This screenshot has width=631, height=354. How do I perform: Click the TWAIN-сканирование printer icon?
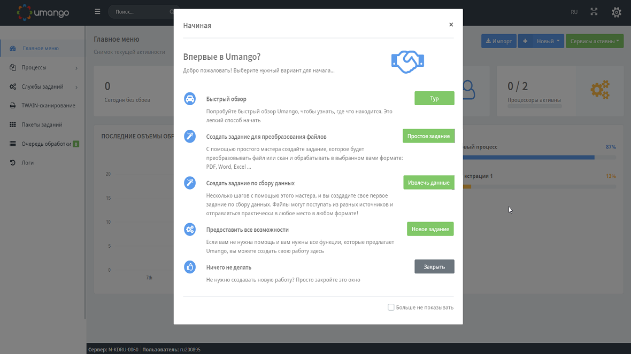[13, 106]
